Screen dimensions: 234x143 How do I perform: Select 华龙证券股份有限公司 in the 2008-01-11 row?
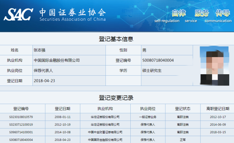[105, 117]
